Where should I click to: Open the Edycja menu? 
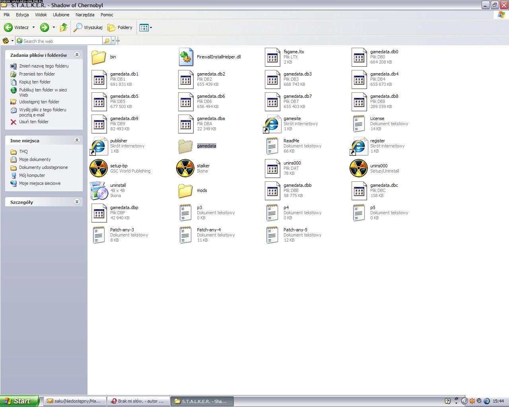[22, 15]
